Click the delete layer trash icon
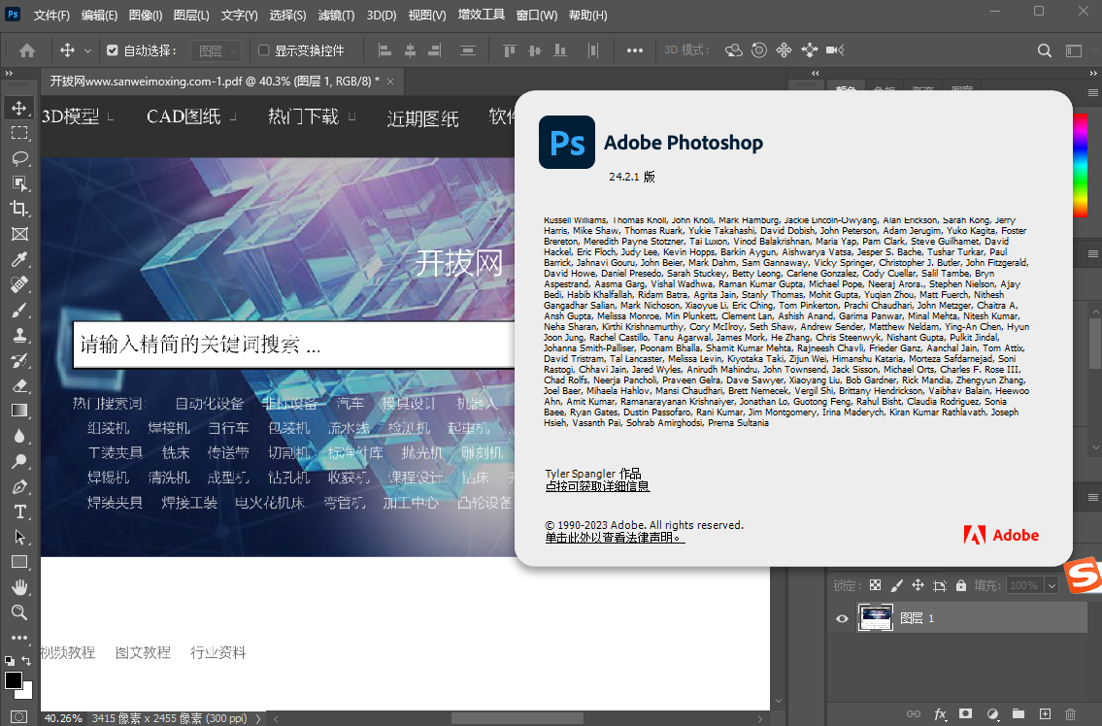The image size is (1102, 726). pos(1071,714)
